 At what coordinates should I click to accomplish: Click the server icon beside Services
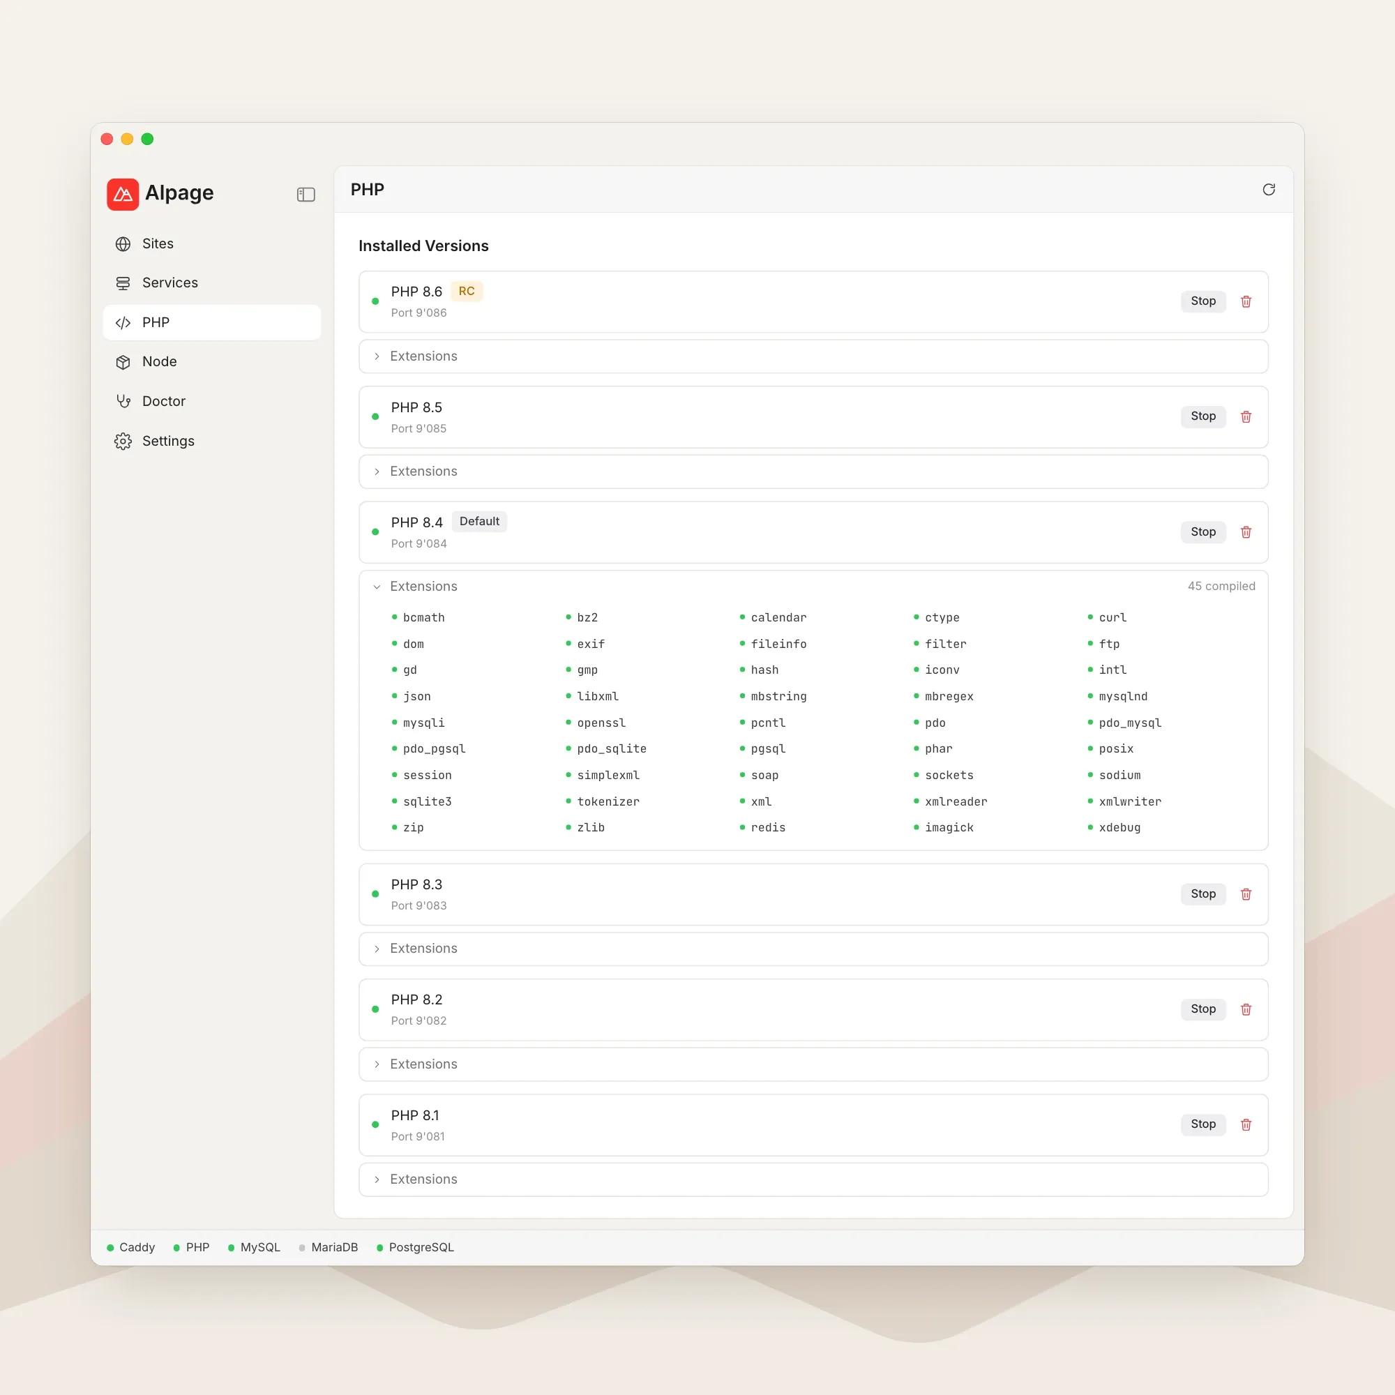(x=123, y=283)
